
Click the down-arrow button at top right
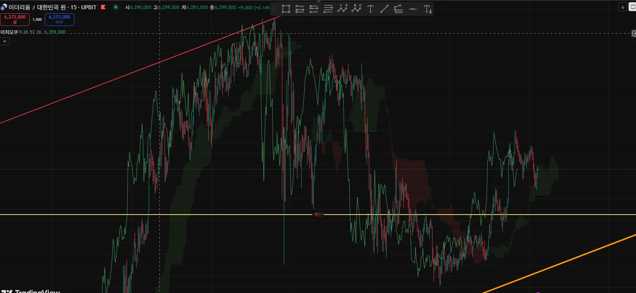(x=623, y=7)
